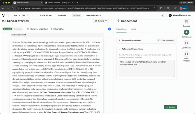Click 'In Vitro Bacterial Reverse Mutation (Ames) Test:' text

66,112
